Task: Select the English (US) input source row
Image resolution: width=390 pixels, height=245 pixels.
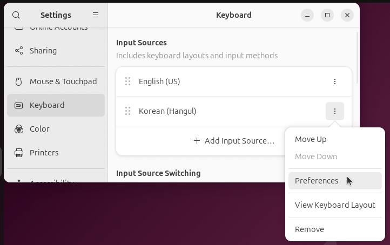Action: coord(234,81)
